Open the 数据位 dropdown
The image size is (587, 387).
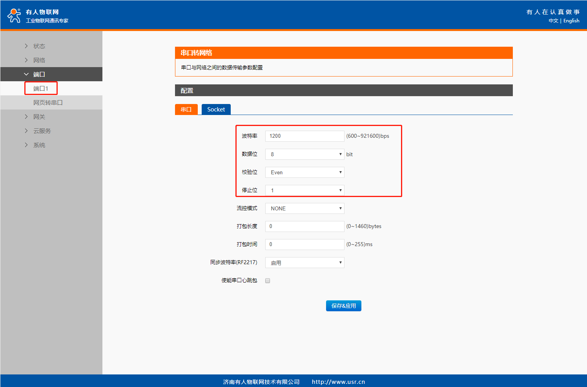tap(304, 154)
